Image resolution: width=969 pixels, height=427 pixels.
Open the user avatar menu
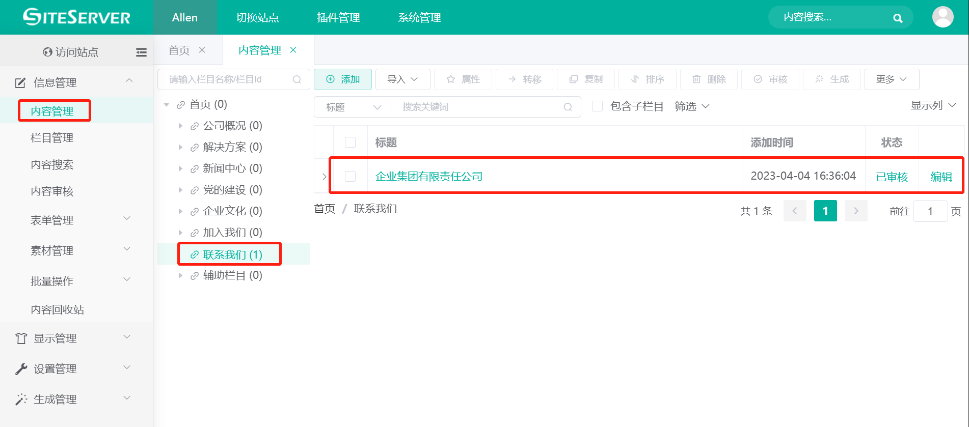pos(943,17)
